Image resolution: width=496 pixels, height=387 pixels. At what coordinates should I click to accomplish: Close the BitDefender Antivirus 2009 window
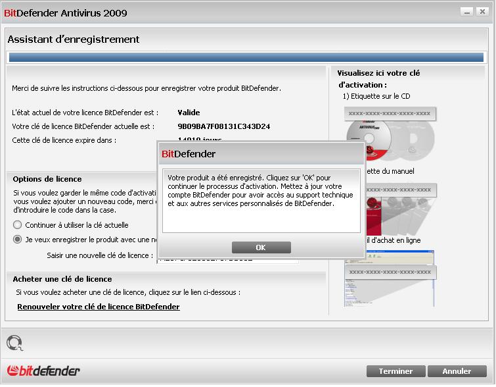482,12
